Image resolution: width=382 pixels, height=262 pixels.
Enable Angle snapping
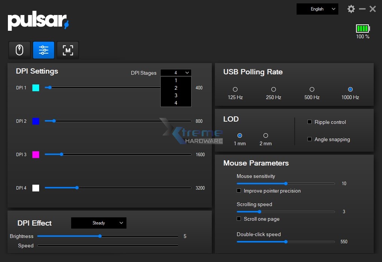(309, 139)
